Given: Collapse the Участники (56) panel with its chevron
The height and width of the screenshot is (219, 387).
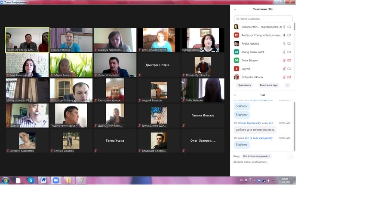Looking at the screenshot, I should [x=235, y=9].
